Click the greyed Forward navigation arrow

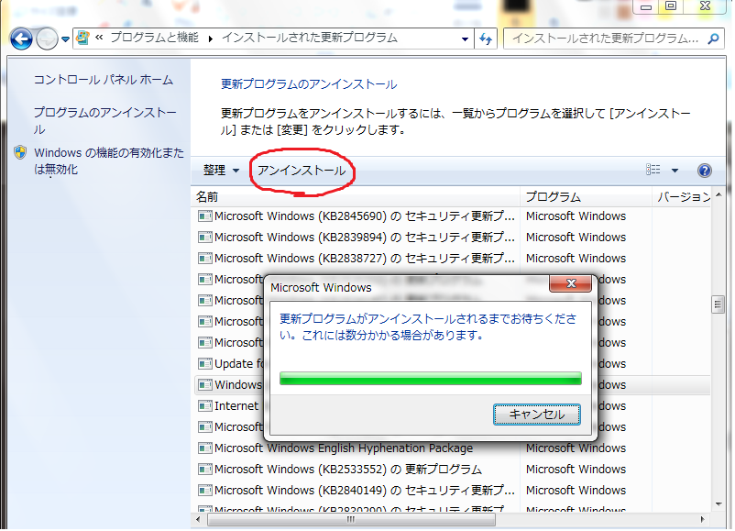[x=47, y=39]
